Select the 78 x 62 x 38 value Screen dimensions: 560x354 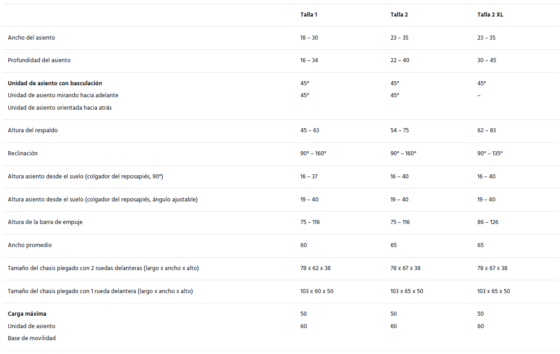click(315, 268)
